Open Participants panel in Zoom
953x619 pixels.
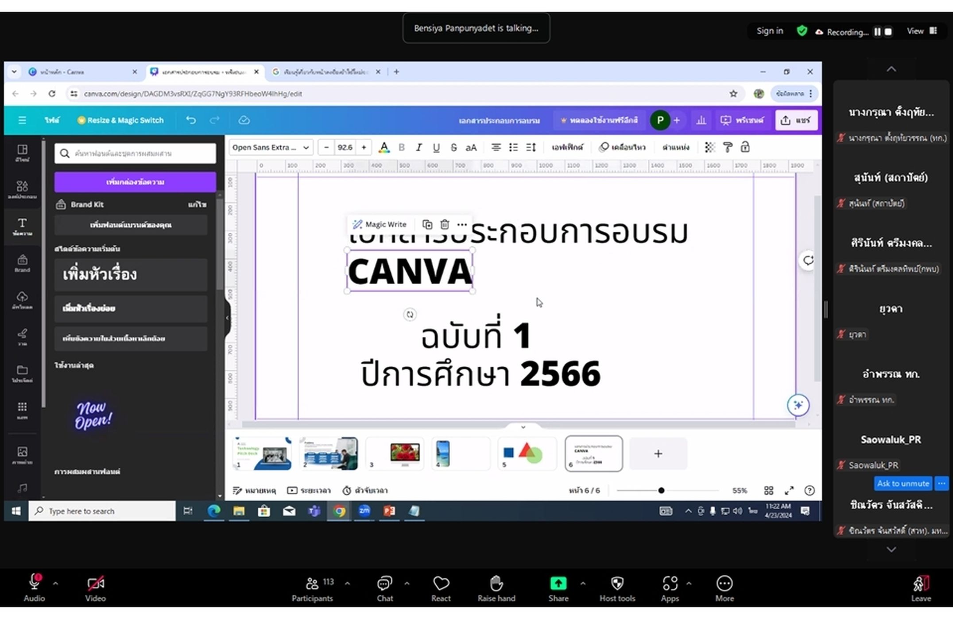pyautogui.click(x=312, y=589)
